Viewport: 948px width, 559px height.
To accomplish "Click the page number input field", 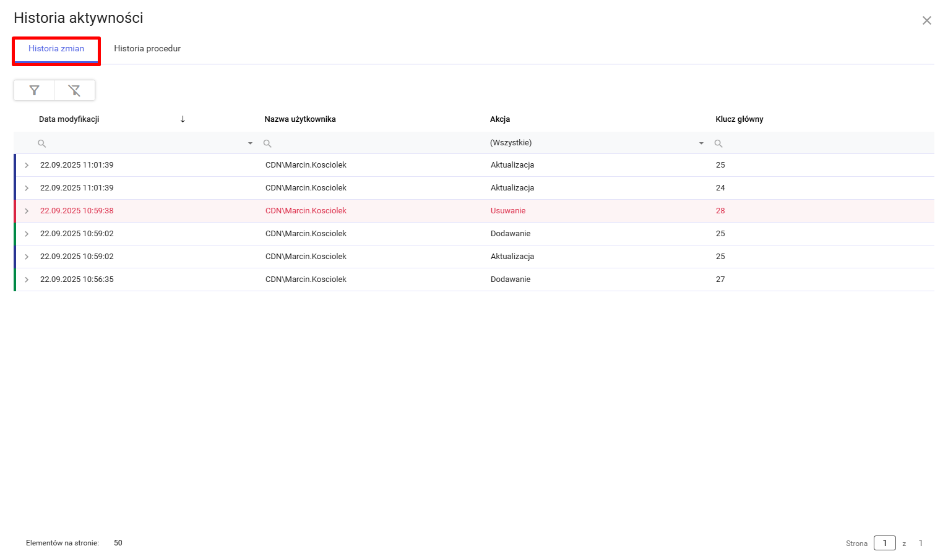I will click(x=884, y=543).
